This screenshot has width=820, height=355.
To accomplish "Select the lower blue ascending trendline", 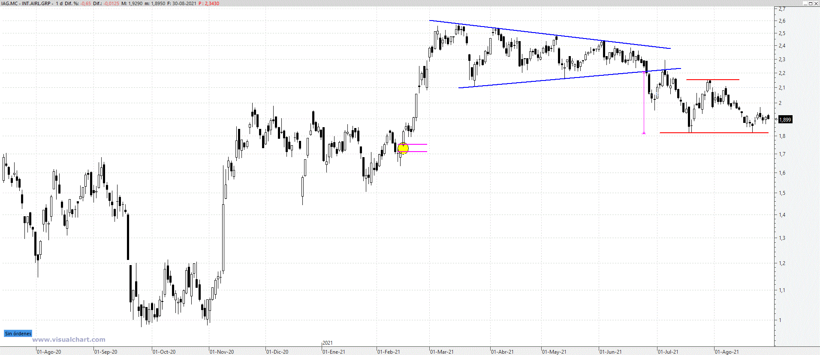I will tap(570, 78).
